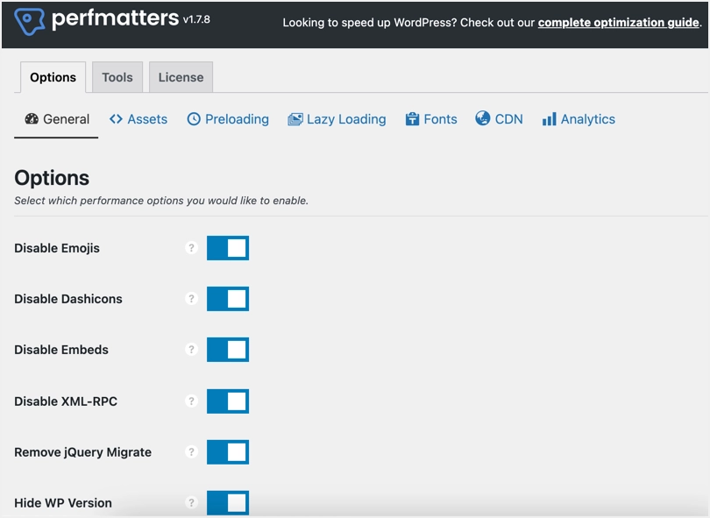The image size is (710, 518).
Task: Open the Lazy Loading section
Action: 337,119
